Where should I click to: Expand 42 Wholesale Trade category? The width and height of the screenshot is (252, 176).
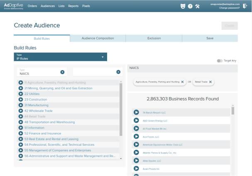[x=21, y=111]
